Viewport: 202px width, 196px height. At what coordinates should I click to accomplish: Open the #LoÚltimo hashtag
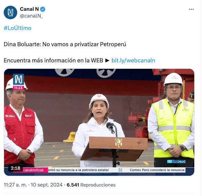point(18,28)
